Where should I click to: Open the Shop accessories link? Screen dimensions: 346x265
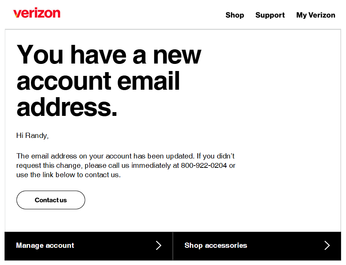[x=216, y=246]
